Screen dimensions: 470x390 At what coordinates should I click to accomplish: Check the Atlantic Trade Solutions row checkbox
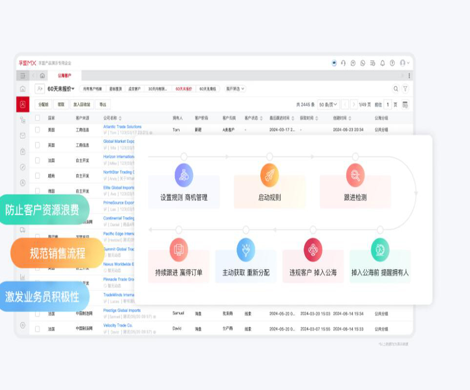point(38,130)
